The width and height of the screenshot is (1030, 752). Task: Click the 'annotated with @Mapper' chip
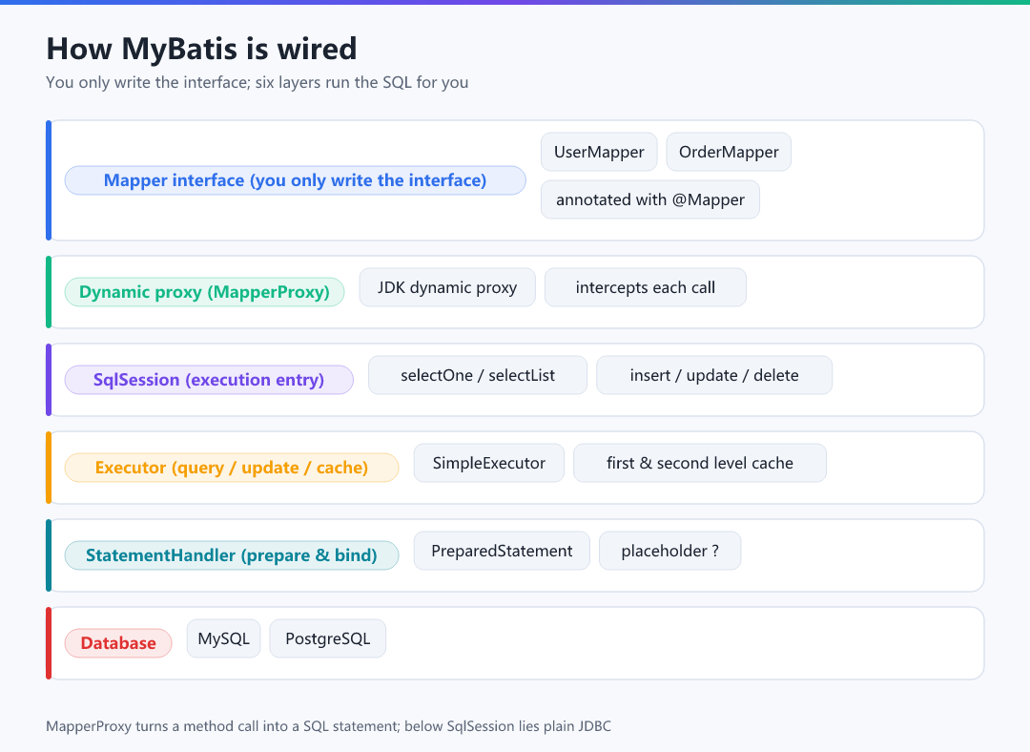pos(650,199)
